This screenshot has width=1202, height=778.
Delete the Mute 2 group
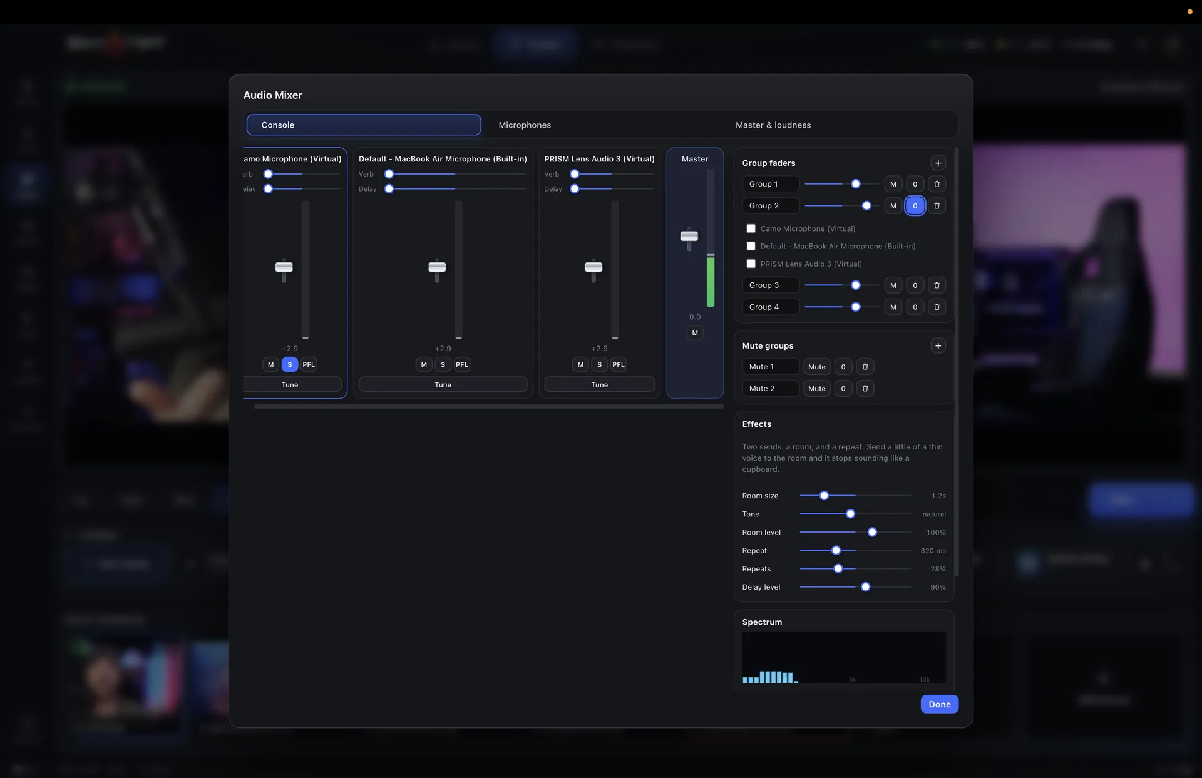(865, 389)
